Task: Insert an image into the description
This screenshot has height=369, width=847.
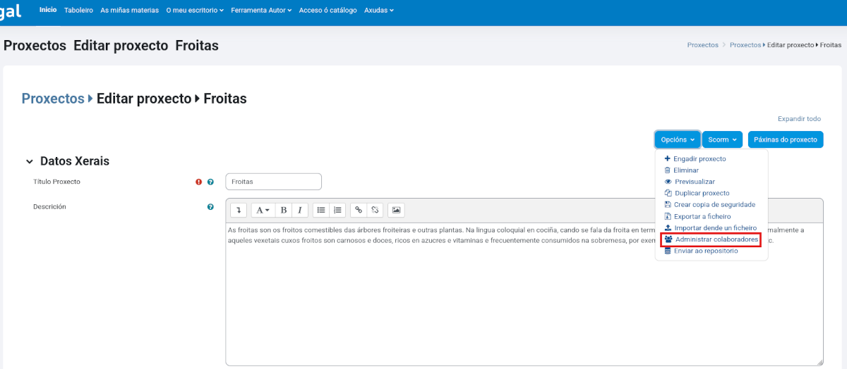Action: point(396,210)
